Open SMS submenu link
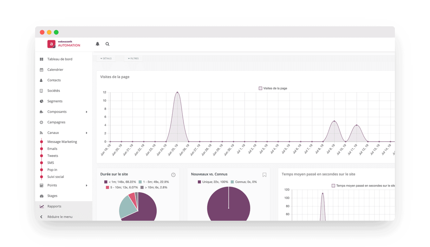The image size is (430, 247). 51,163
